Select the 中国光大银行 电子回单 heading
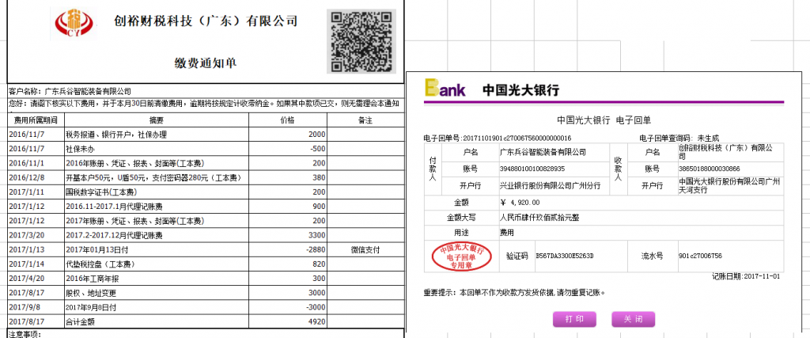This screenshot has height=338, width=810. 604,120
